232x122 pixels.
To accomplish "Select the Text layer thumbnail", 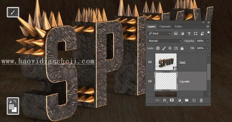I will (166, 62).
